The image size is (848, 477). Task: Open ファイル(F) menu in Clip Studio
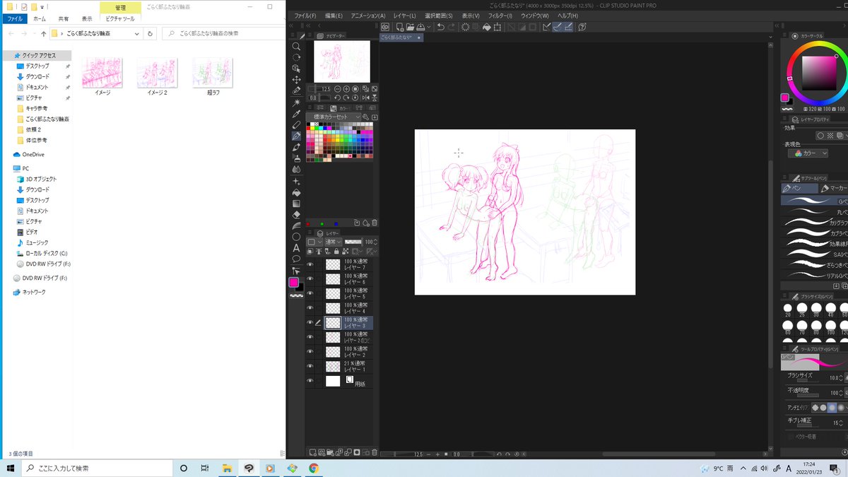click(305, 16)
